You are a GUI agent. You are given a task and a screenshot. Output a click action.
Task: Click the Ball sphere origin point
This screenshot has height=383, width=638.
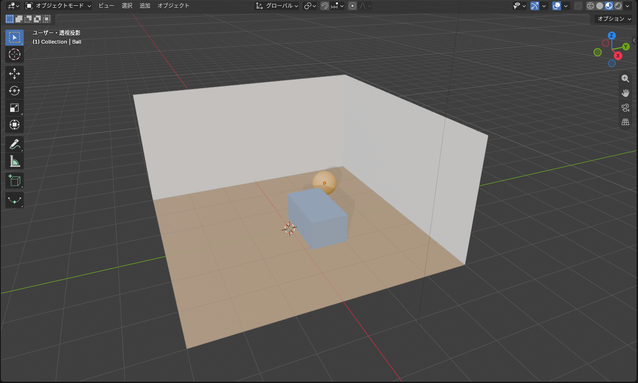pyautogui.click(x=324, y=183)
